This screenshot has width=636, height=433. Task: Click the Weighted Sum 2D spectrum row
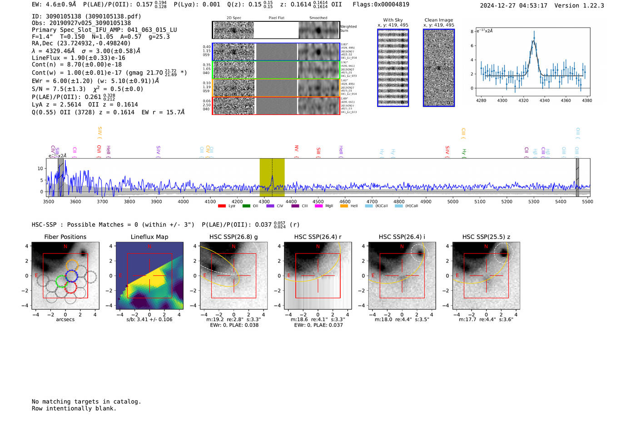point(276,30)
